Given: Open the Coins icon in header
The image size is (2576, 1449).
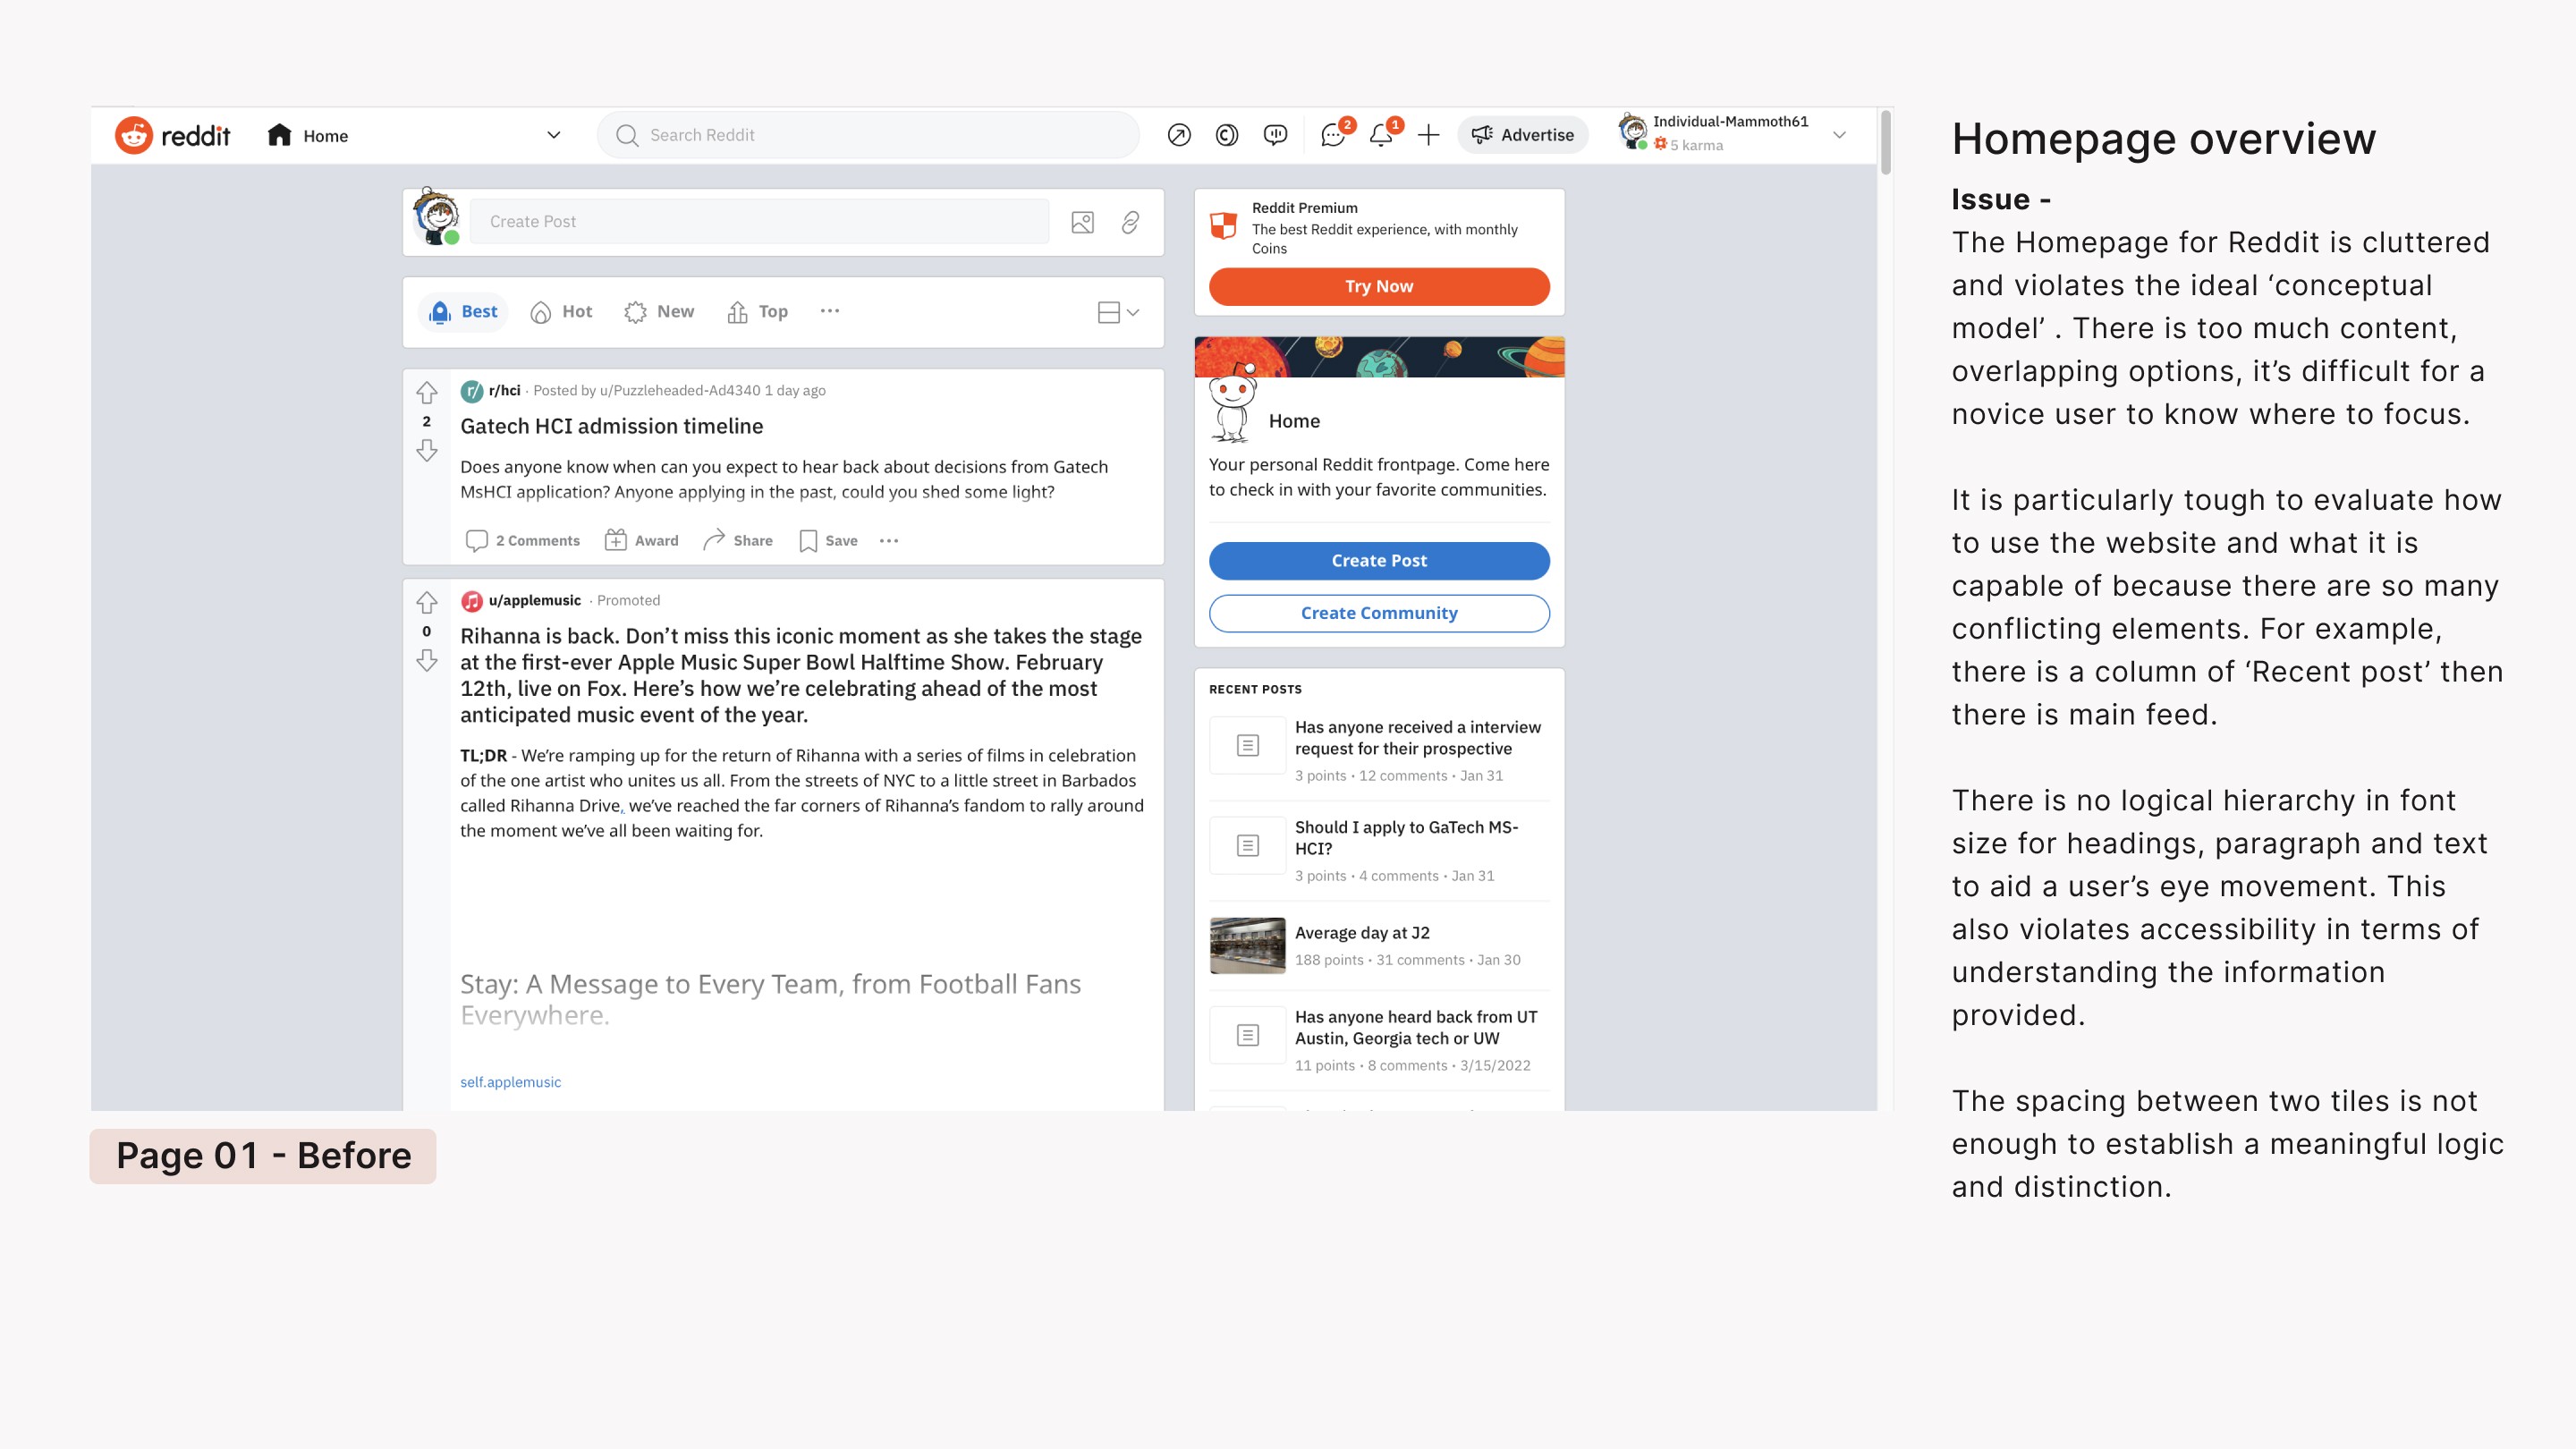Looking at the screenshot, I should pos(1227,135).
